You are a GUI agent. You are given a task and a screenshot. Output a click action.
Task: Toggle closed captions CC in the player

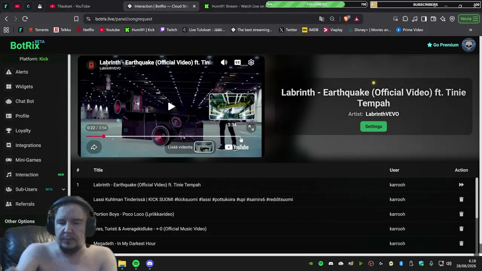coord(238,62)
